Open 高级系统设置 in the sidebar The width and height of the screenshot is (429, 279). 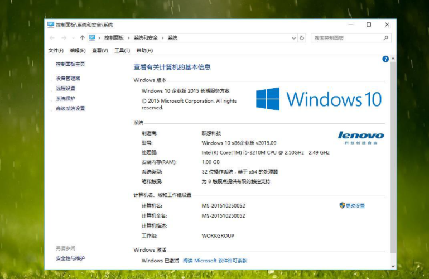70,108
